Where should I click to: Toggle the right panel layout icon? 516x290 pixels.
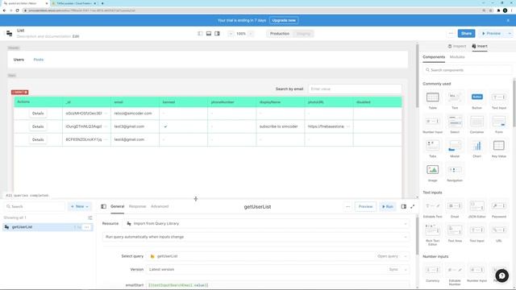point(217,34)
